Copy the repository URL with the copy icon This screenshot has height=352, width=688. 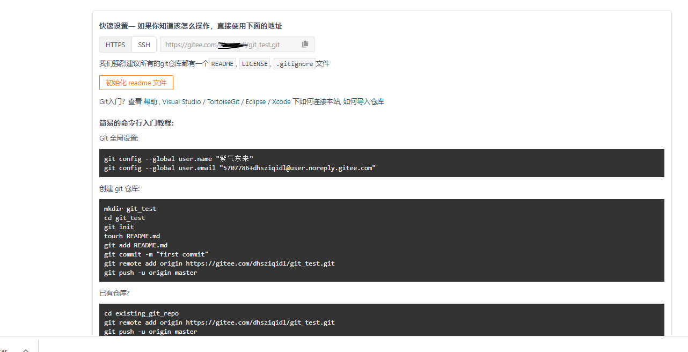pos(305,45)
